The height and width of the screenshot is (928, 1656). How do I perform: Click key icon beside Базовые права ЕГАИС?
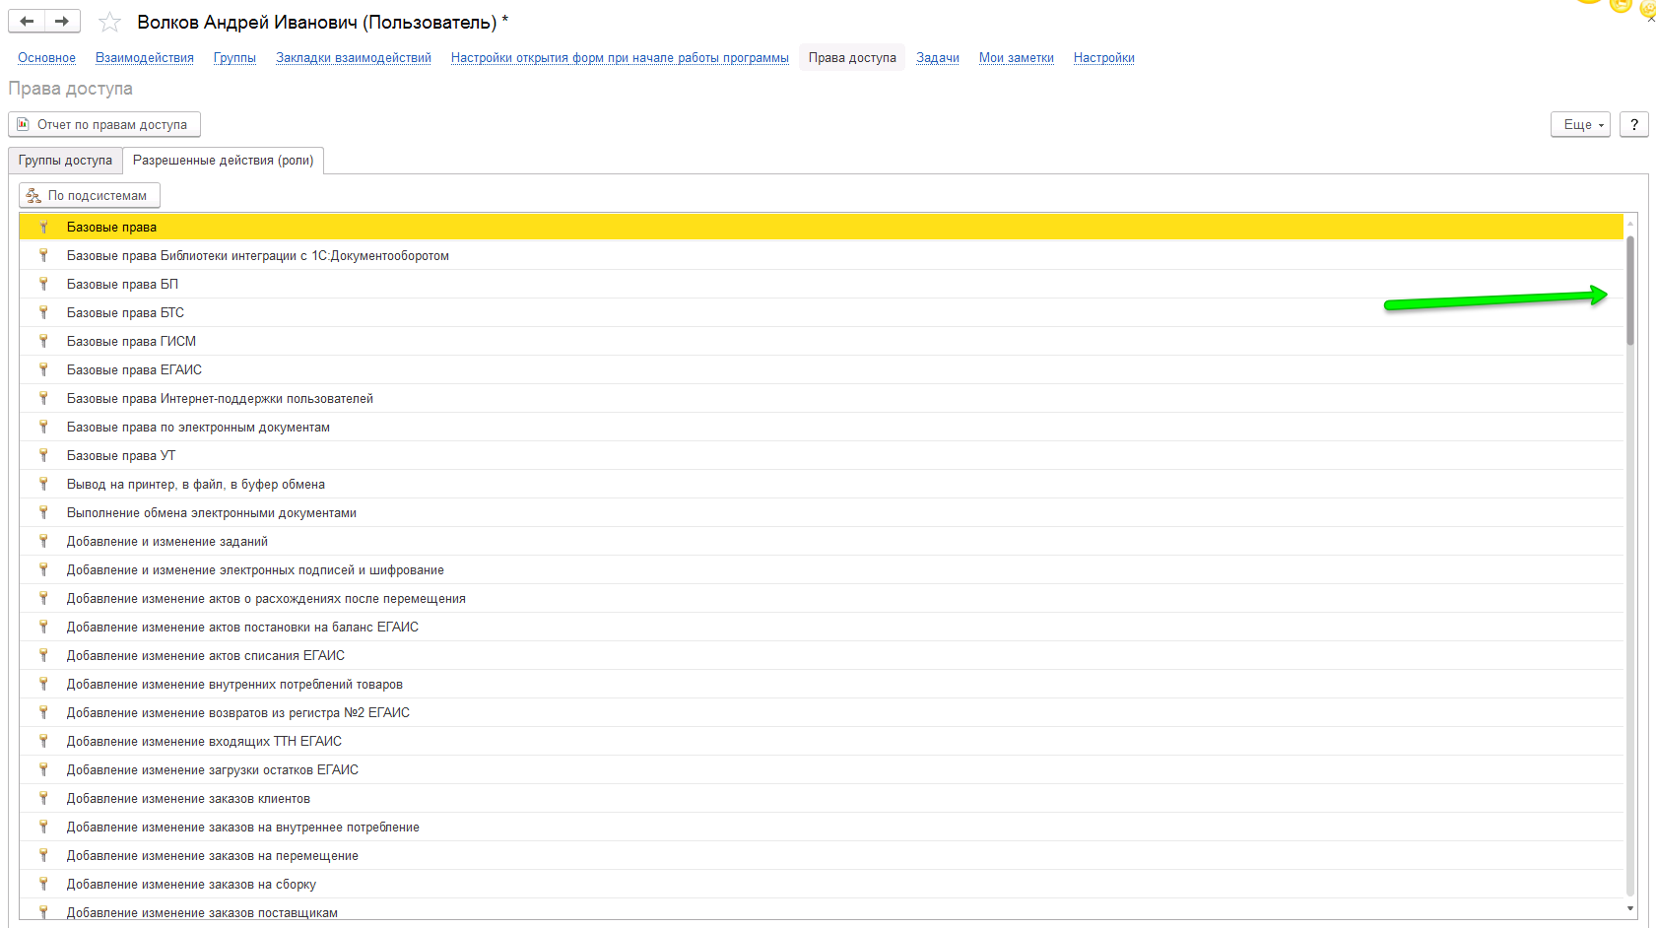click(43, 369)
